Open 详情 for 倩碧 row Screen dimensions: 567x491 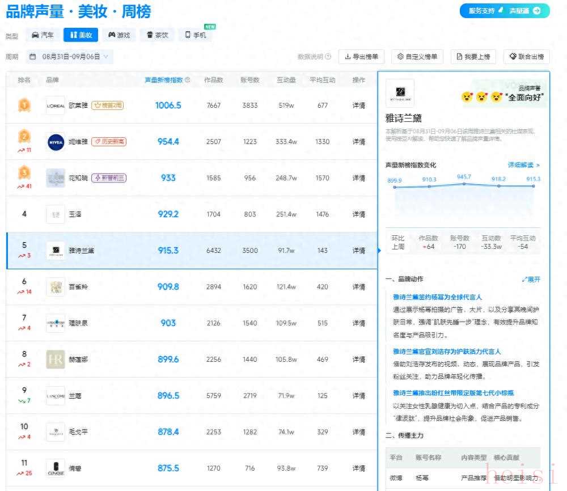(x=358, y=468)
